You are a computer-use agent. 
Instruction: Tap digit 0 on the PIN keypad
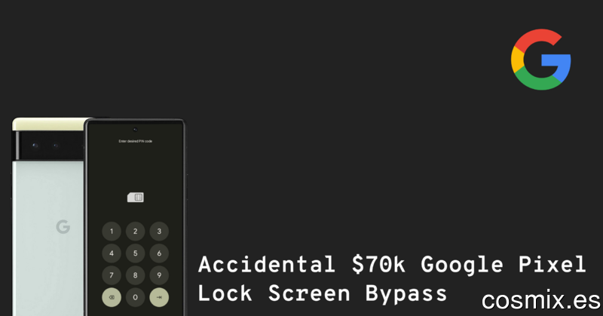[136, 297]
